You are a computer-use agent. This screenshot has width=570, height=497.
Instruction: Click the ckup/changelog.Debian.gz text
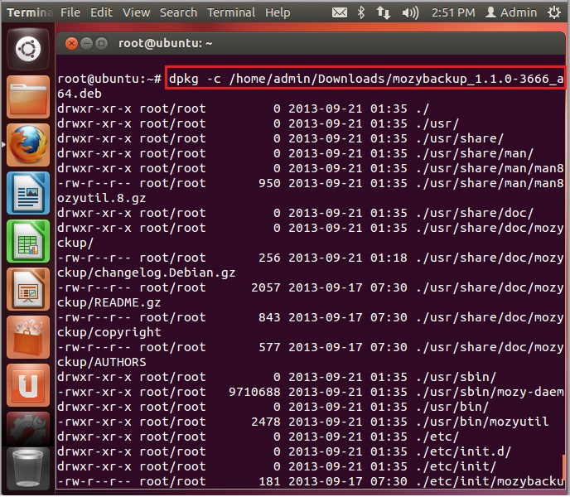click(x=146, y=273)
